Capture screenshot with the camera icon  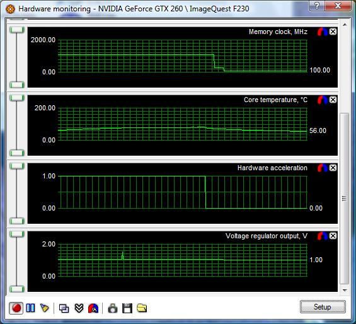(113, 308)
